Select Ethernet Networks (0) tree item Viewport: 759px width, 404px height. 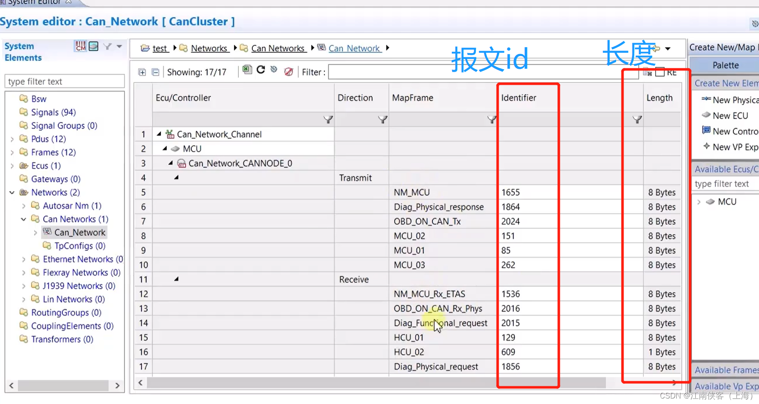[83, 259]
